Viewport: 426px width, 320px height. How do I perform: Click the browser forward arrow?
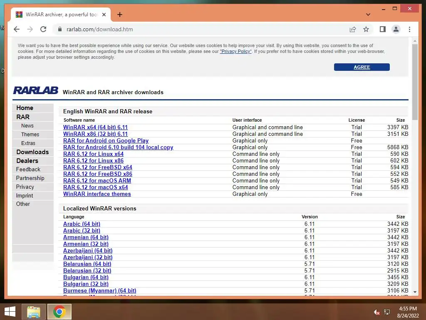(x=30, y=30)
